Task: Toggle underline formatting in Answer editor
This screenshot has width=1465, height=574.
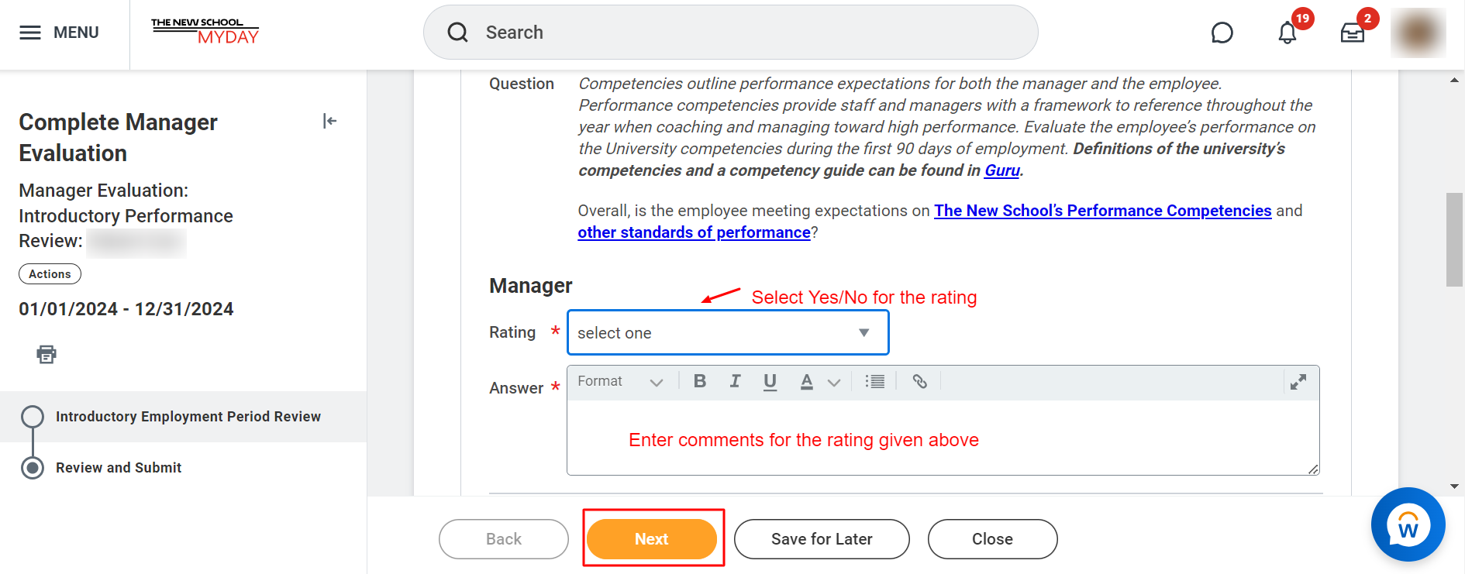Action: pyautogui.click(x=770, y=382)
